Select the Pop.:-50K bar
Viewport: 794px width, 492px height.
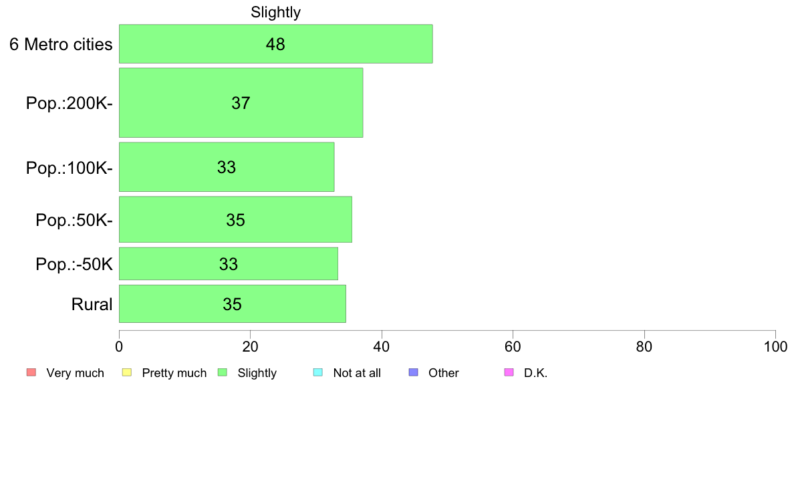(x=229, y=263)
